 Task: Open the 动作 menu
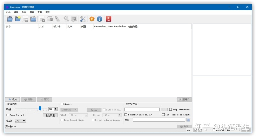click(x=24, y=12)
